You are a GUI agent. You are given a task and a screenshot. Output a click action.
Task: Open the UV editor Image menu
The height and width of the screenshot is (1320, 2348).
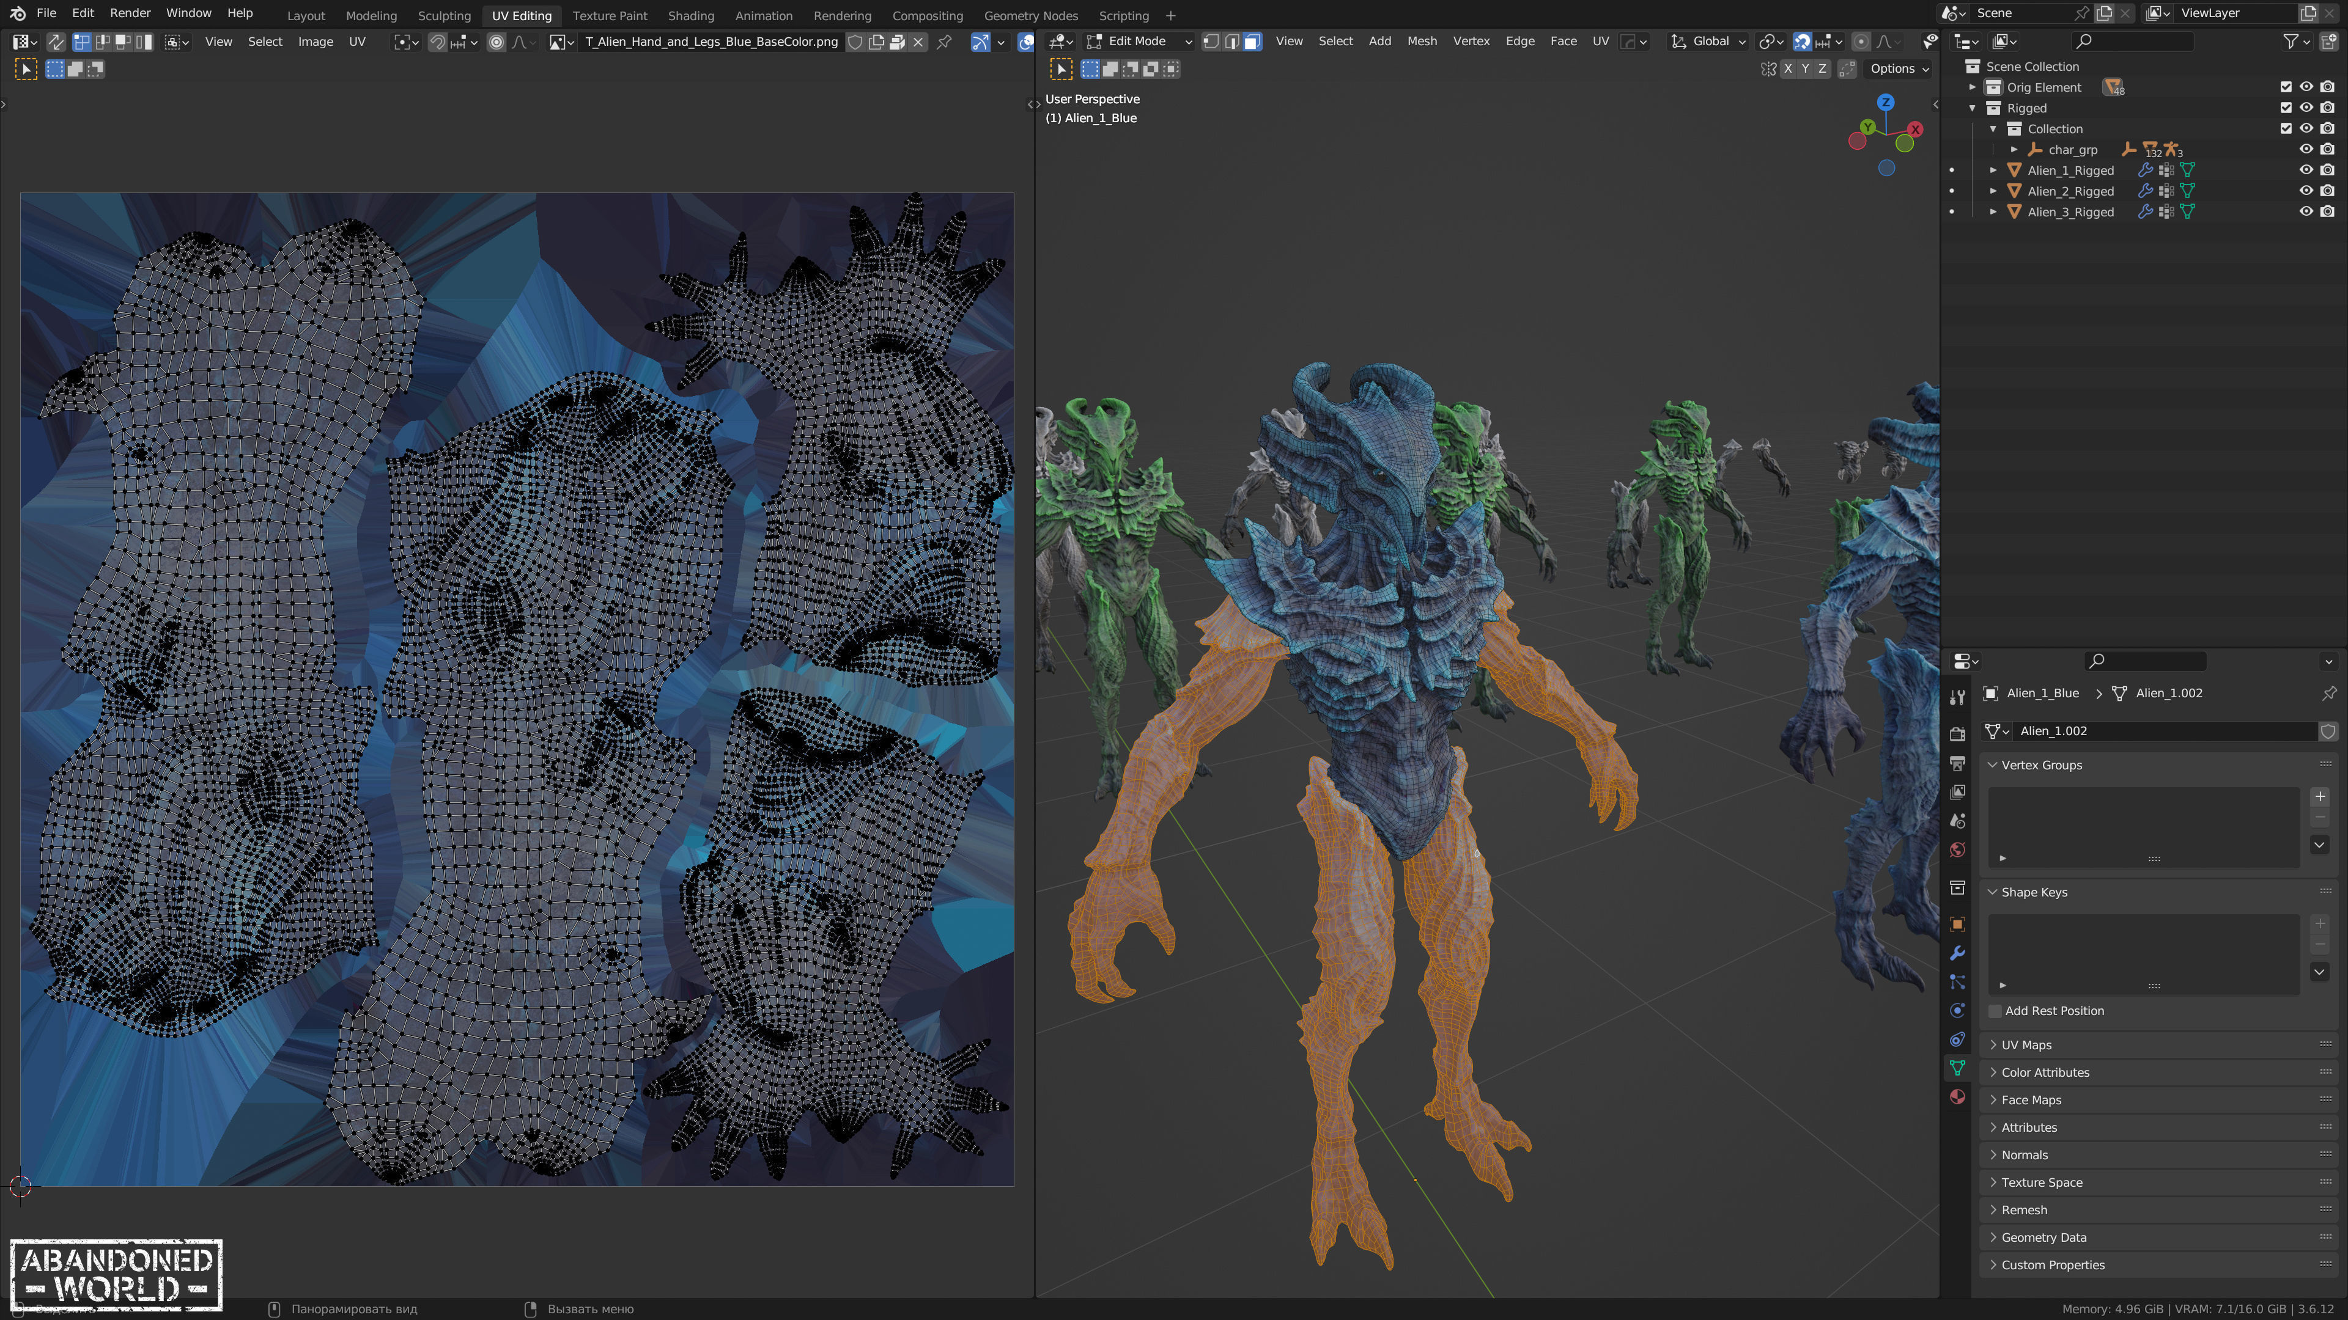click(316, 42)
